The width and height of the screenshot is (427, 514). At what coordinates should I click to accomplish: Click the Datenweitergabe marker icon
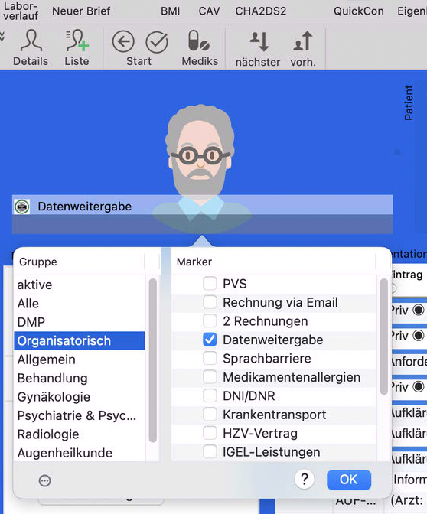pos(22,207)
